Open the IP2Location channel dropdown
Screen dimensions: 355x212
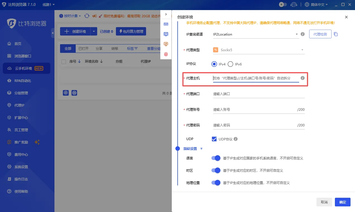[297, 34]
